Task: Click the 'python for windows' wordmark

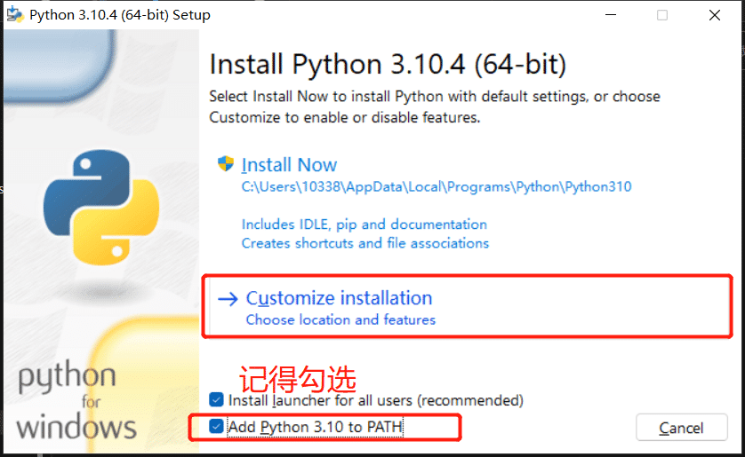Action: click(76, 402)
